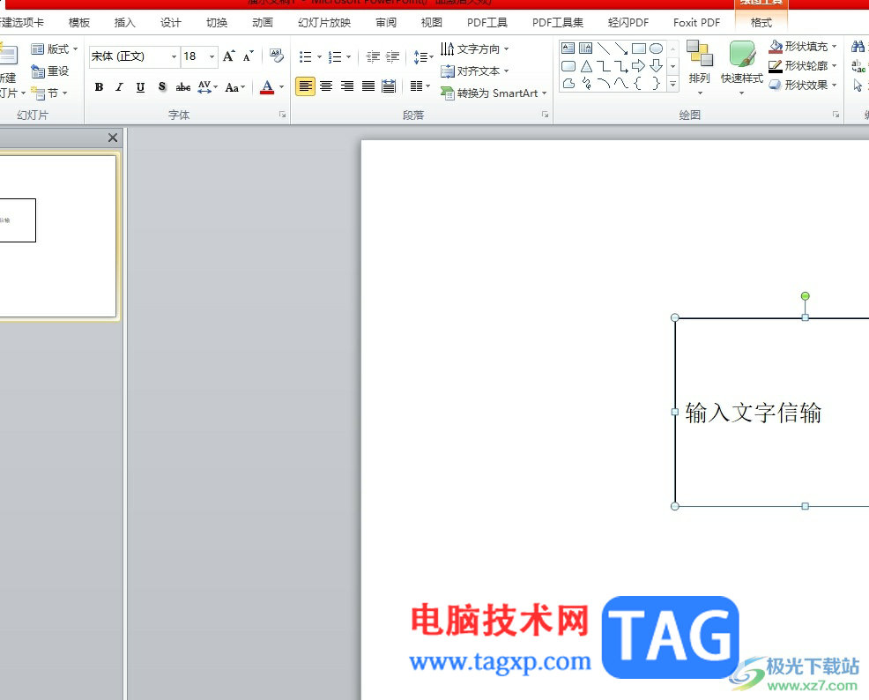Select the rectangle shape
Screen dimensions: 869x700
[638, 48]
